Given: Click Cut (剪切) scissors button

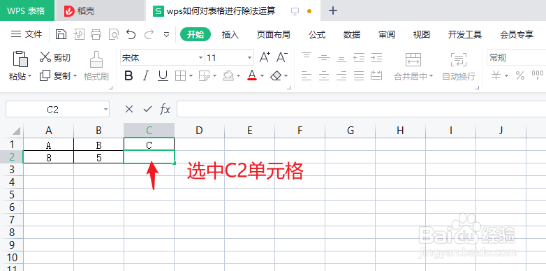Looking at the screenshot, I should 55,57.
